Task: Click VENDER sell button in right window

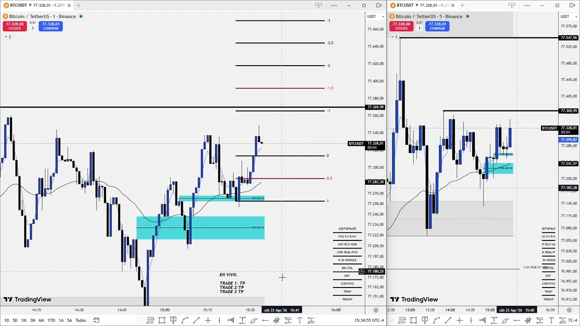Action: pos(401,26)
